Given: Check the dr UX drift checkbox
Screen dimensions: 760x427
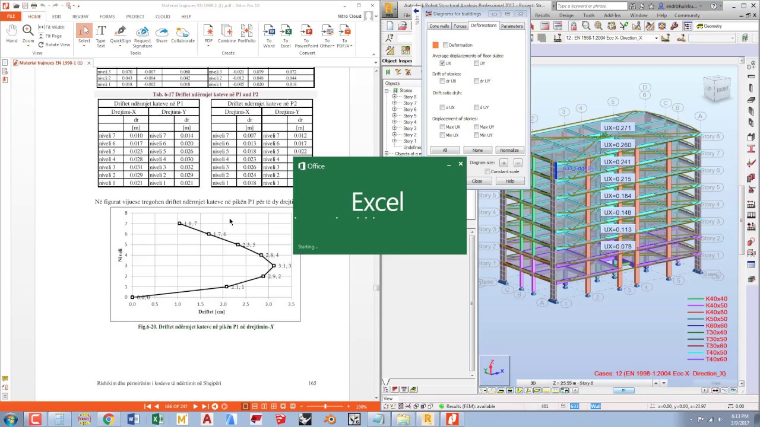Looking at the screenshot, I should 442,81.
